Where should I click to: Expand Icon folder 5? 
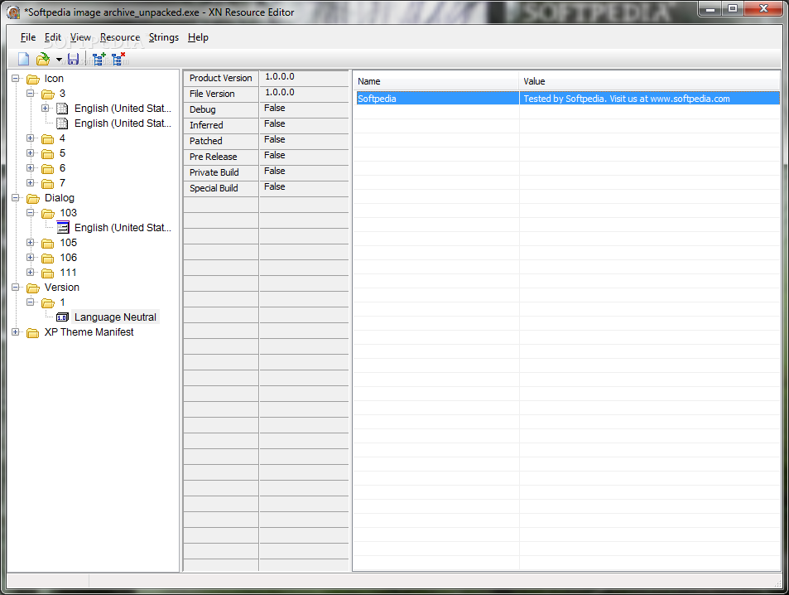(x=30, y=153)
